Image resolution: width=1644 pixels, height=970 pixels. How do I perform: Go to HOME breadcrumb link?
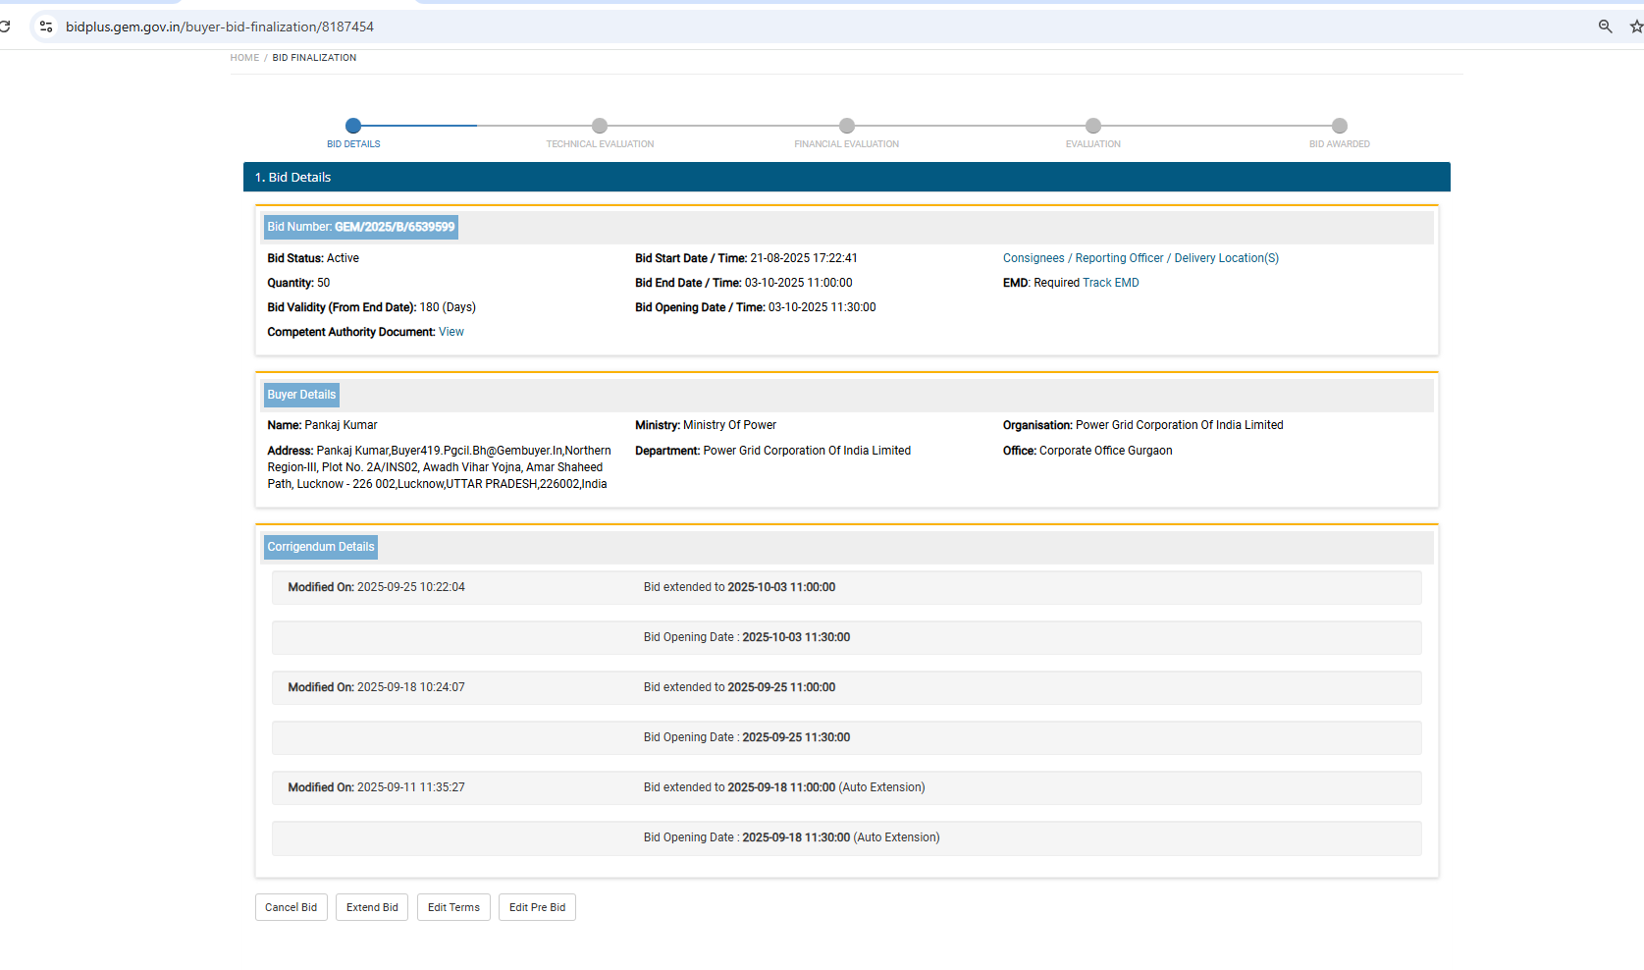click(244, 58)
